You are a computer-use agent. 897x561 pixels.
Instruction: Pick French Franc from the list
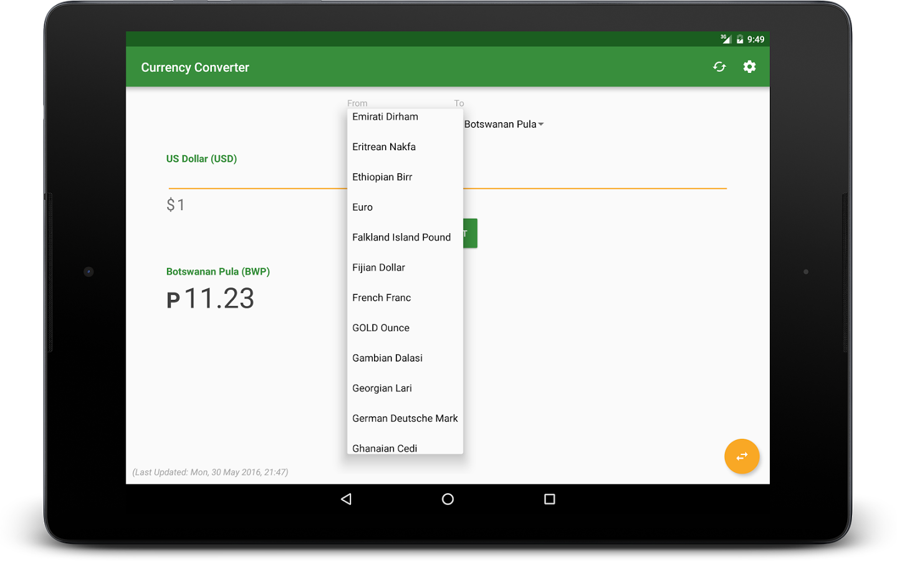381,297
